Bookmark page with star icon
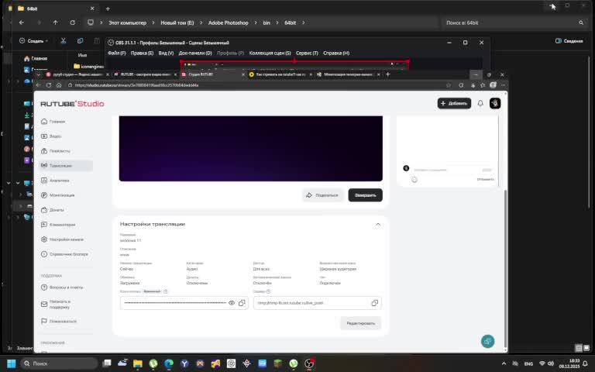Screen dimensions: 595x372 pos(449,85)
